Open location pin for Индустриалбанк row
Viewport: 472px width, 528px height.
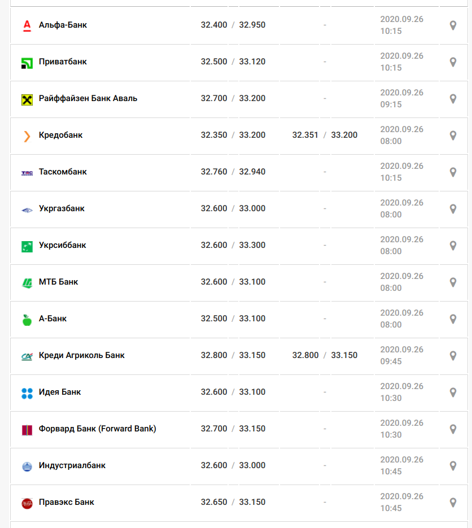click(x=453, y=466)
